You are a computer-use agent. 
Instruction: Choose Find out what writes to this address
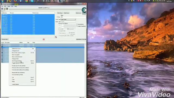click(22, 70)
